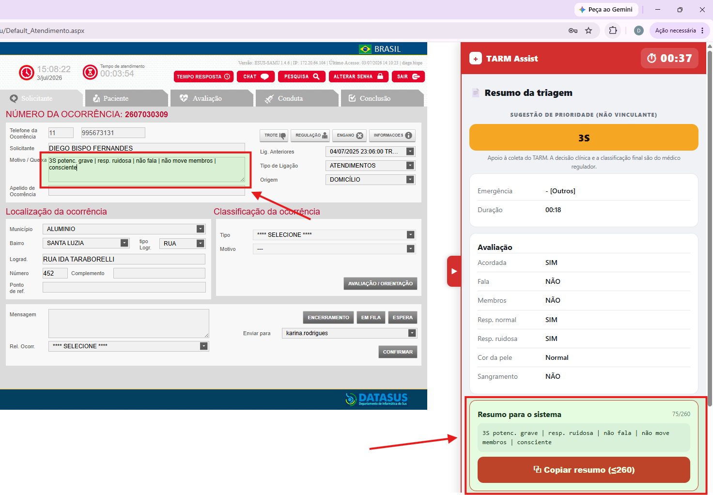Open the Município ALUMINIO dropdown
713x495 pixels.
click(124, 229)
